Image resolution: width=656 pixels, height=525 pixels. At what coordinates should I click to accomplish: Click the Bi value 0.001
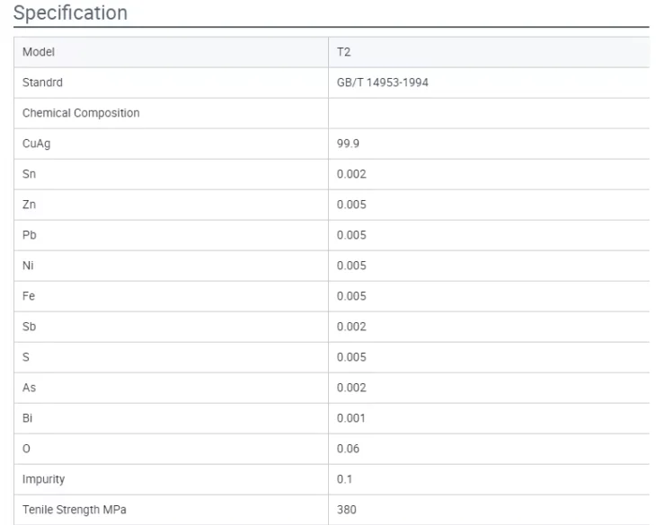350,417
